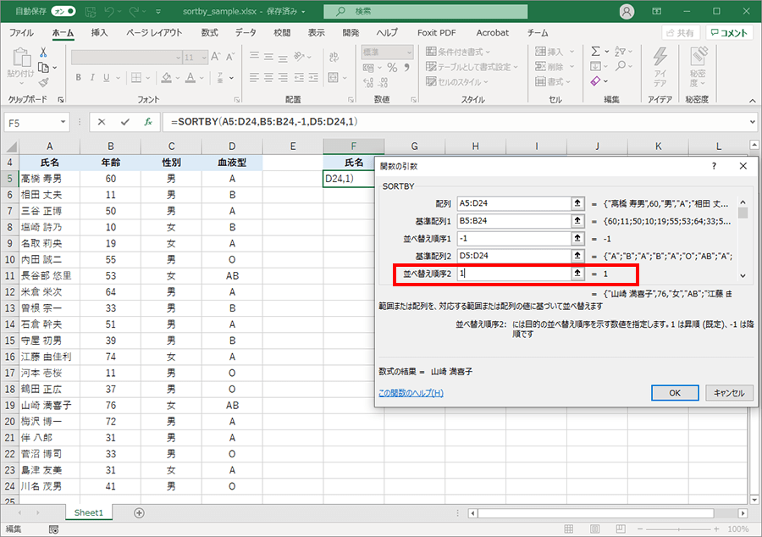
Task: Click range selector button for 並べ替え順序1
Action: [x=577, y=238]
